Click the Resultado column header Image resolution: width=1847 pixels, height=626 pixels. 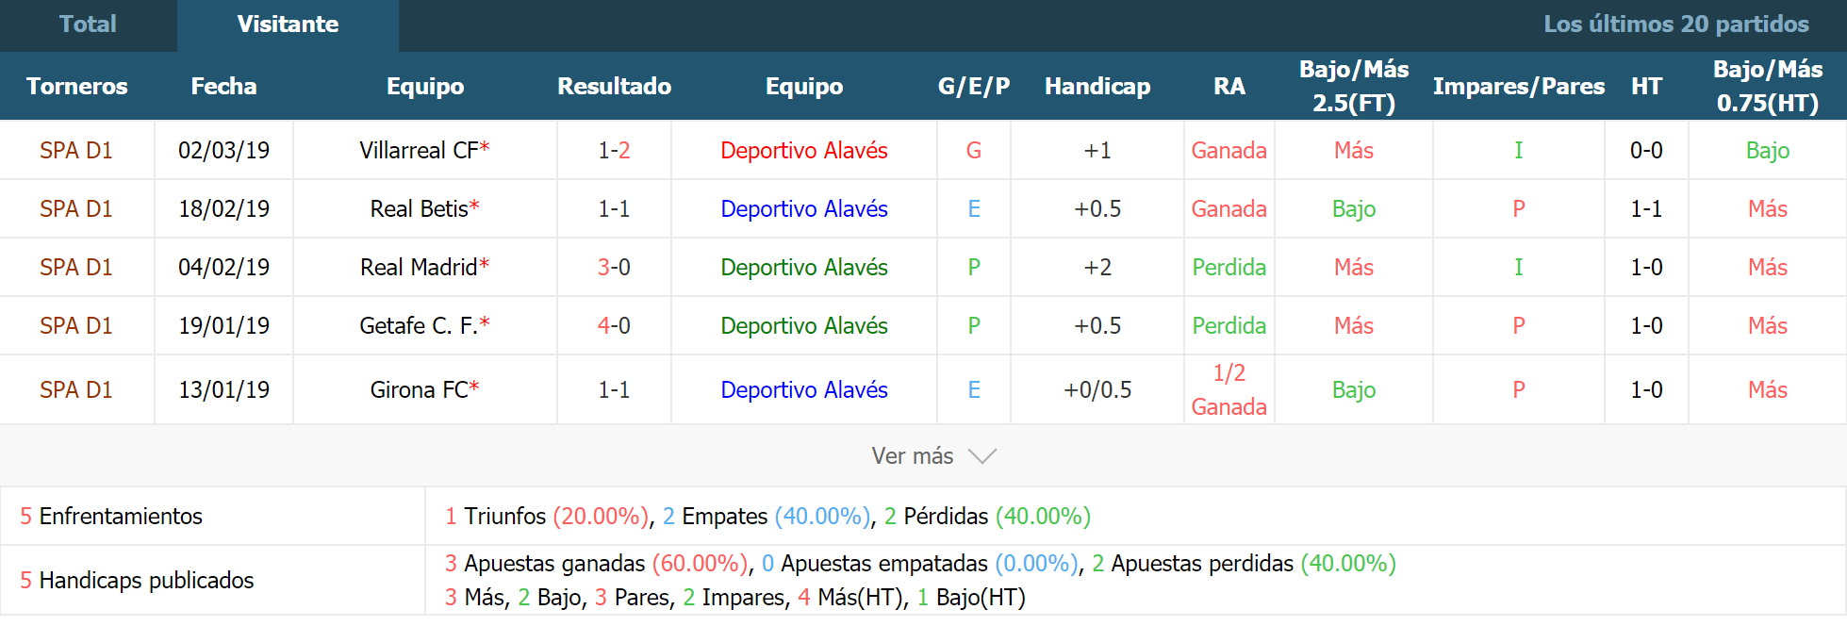tap(614, 86)
